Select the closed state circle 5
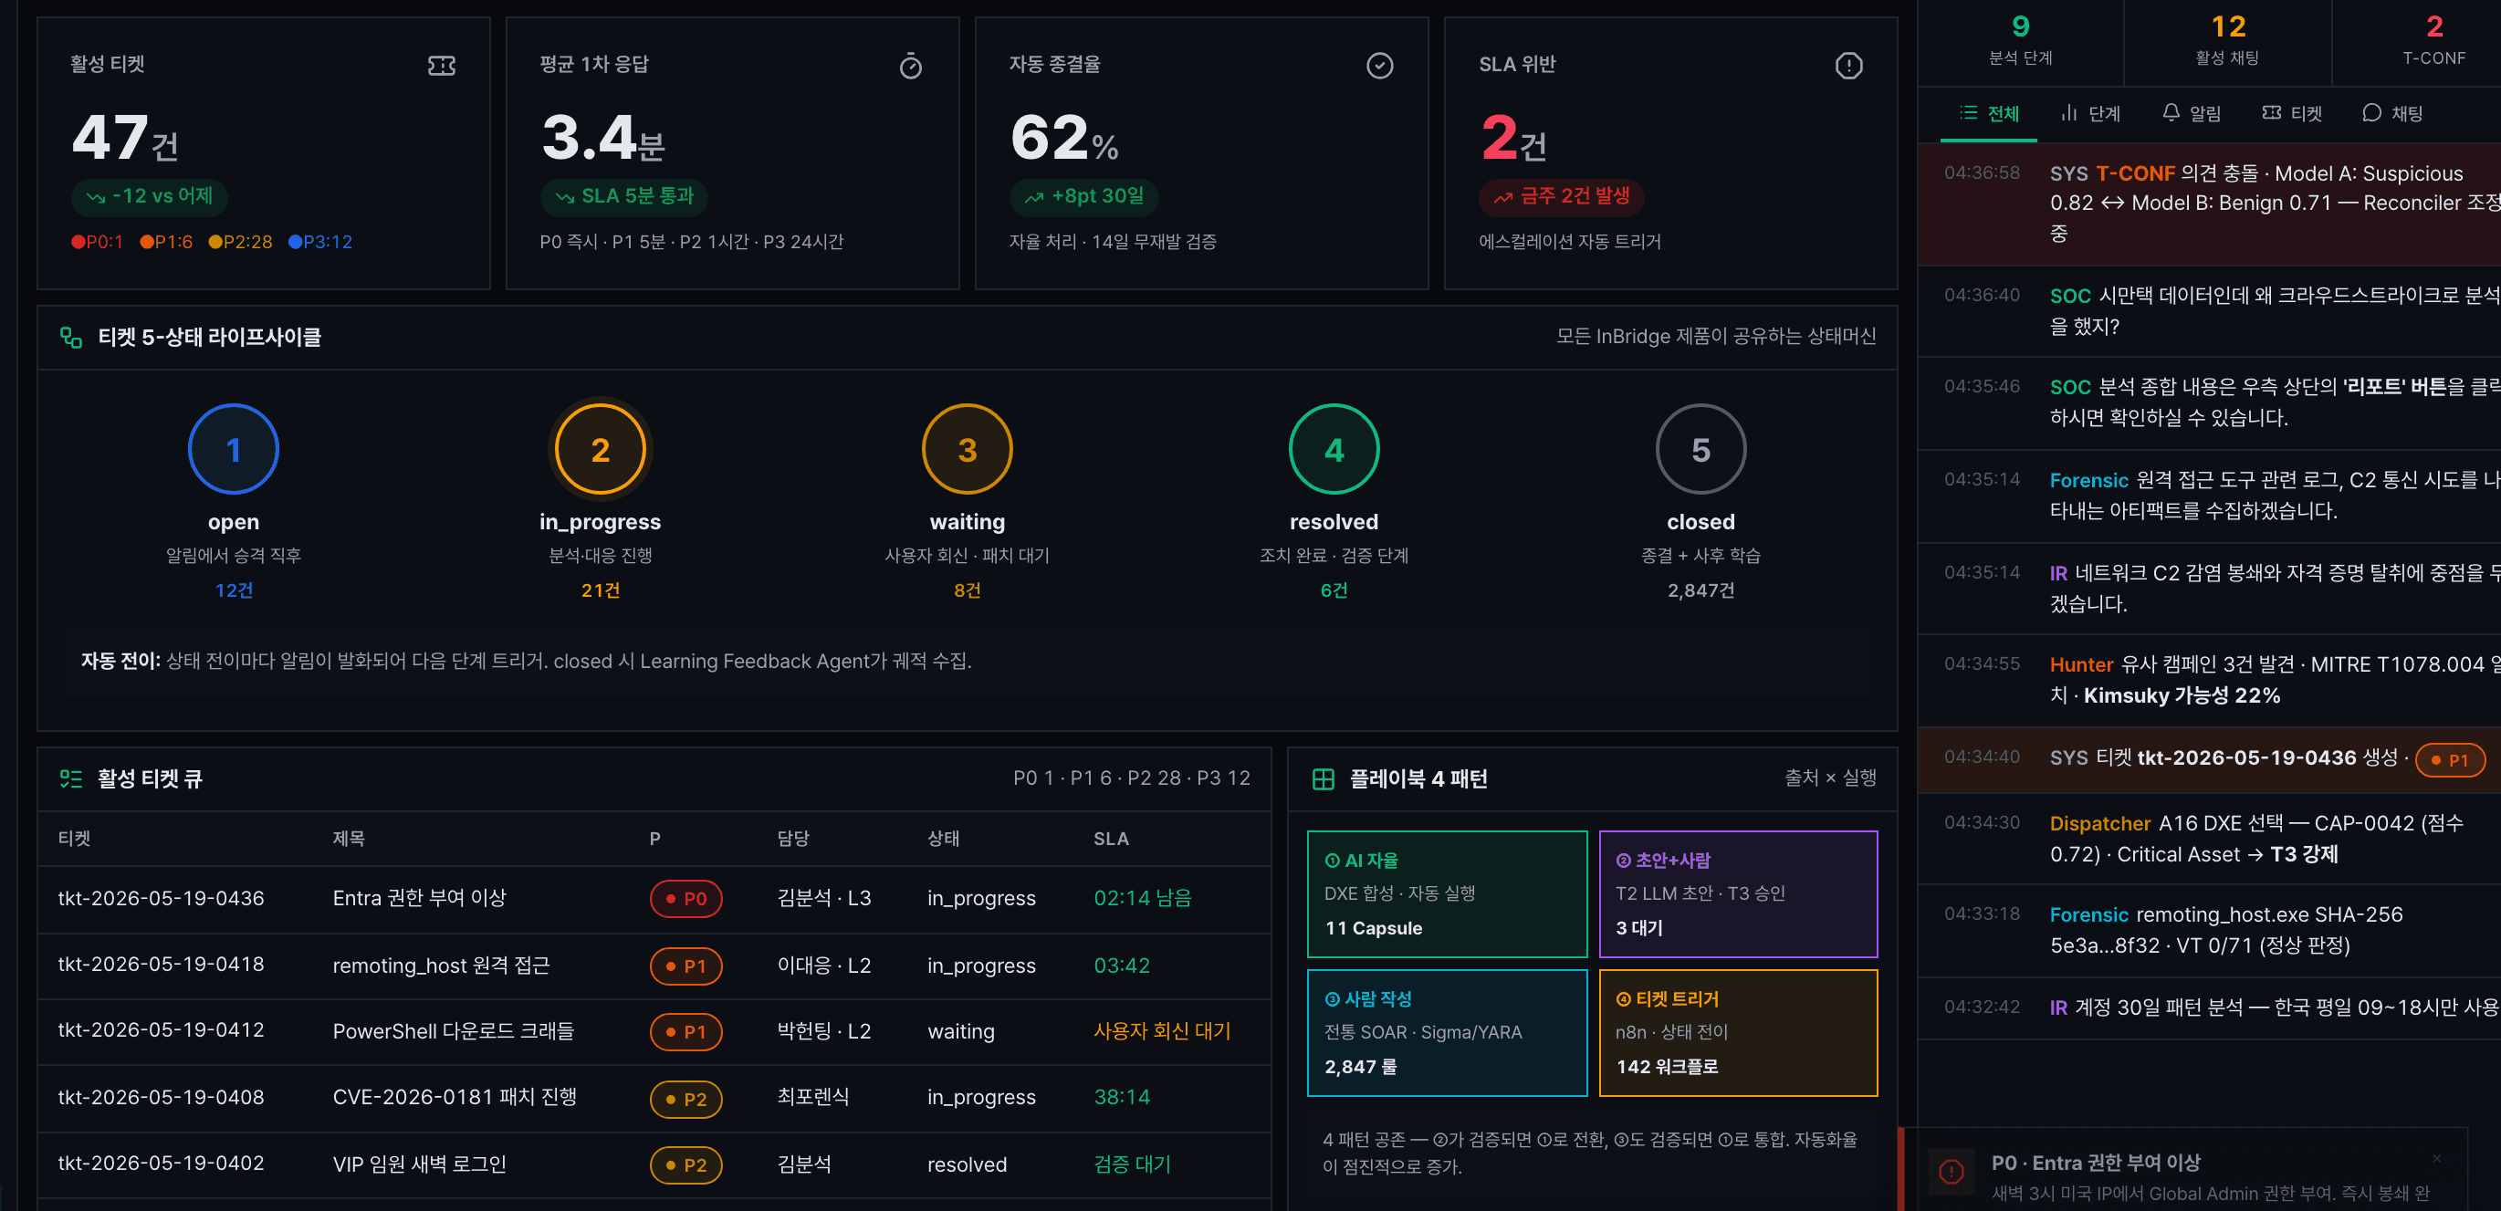This screenshot has width=2501, height=1211. 1701,449
